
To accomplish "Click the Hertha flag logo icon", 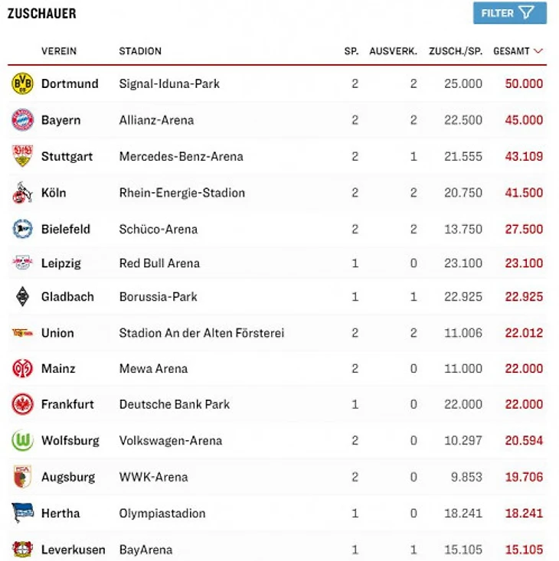I will pyautogui.click(x=23, y=514).
